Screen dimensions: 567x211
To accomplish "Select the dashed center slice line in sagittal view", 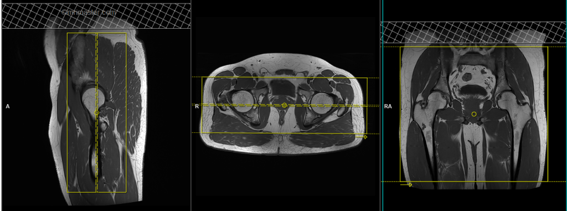I will 96,112.
